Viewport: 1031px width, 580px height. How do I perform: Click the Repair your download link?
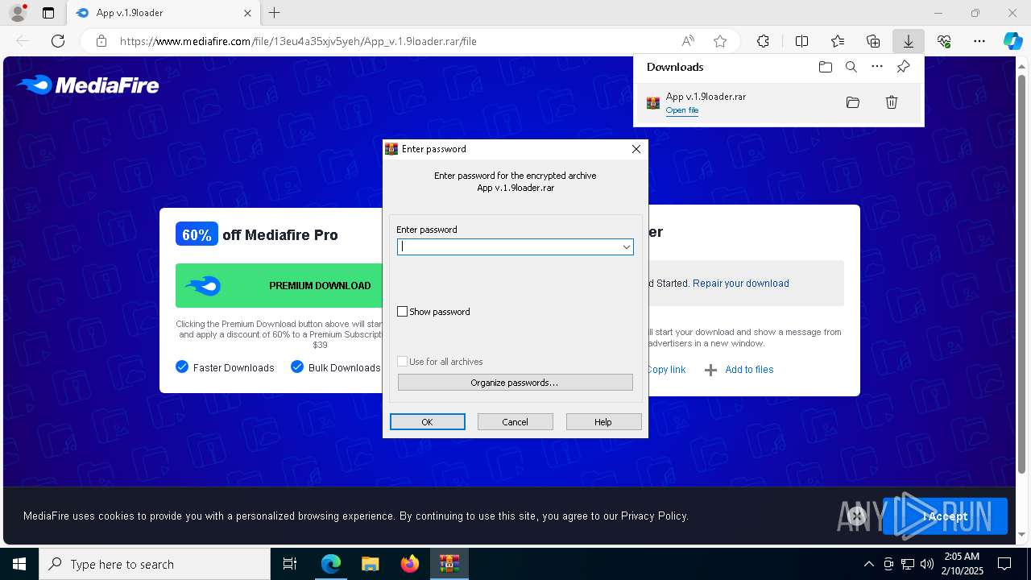741,284
